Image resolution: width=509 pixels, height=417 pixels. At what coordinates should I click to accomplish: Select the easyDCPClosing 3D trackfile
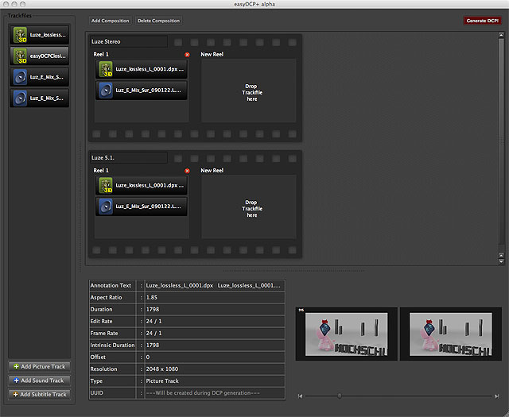click(38, 56)
